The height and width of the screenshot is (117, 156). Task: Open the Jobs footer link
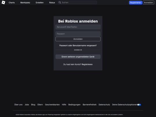coord(27,105)
